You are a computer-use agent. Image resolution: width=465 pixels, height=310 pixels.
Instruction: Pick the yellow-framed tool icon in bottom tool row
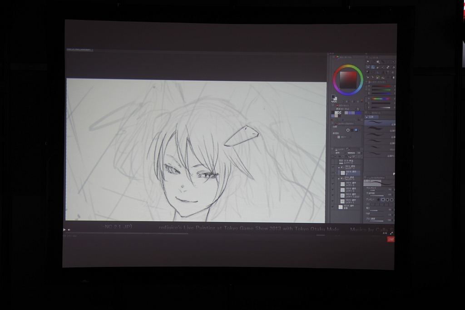(378, 77)
